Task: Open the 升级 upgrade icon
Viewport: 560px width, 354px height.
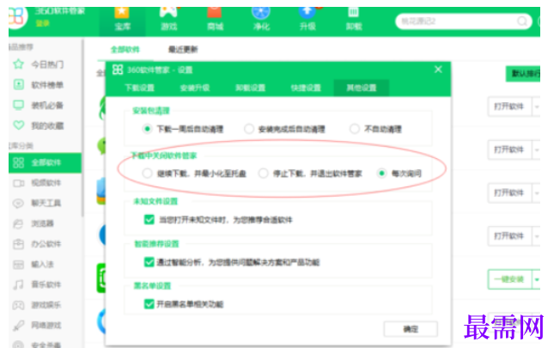Action: 307,12
